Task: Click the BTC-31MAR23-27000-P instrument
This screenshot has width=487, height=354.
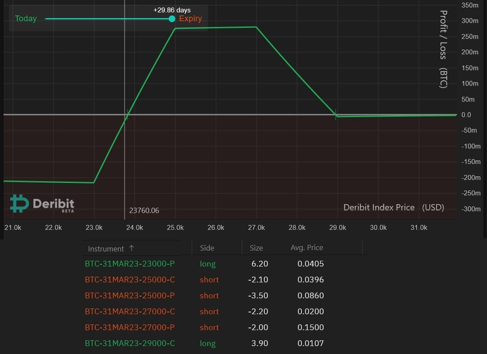Action: pos(130,327)
